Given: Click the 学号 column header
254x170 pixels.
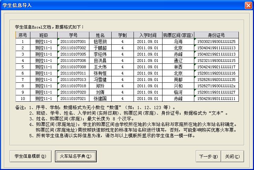Looking at the screenshot, I should (73, 35).
